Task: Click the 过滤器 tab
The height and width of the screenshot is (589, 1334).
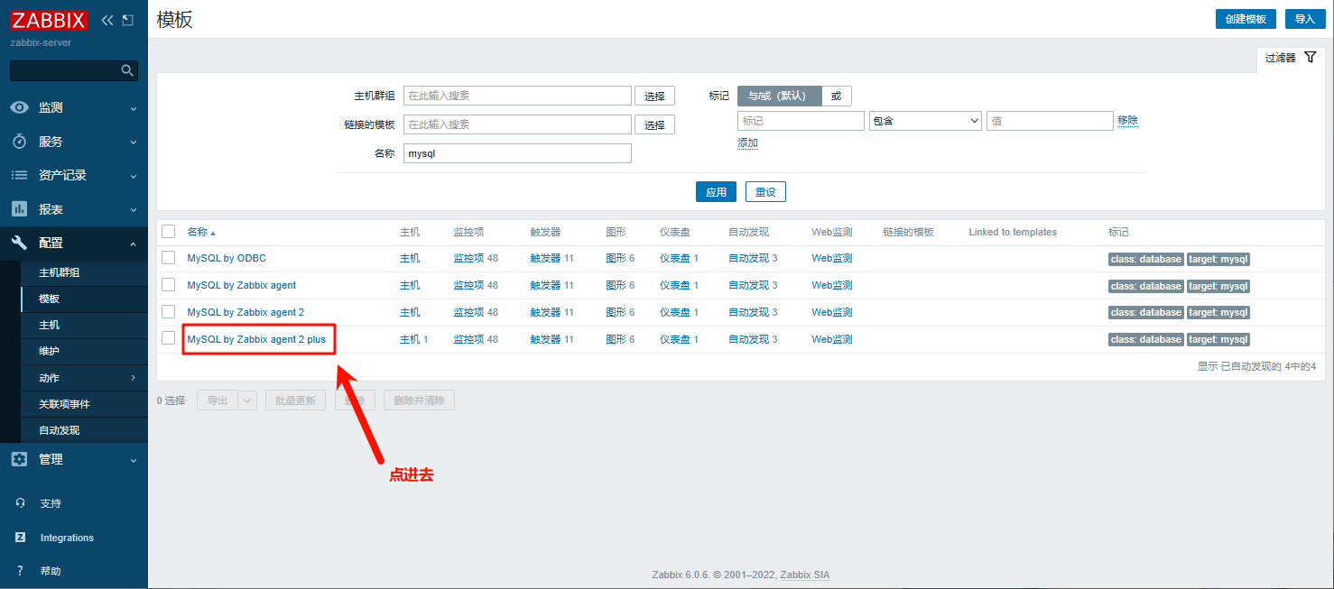Action: point(1291,58)
